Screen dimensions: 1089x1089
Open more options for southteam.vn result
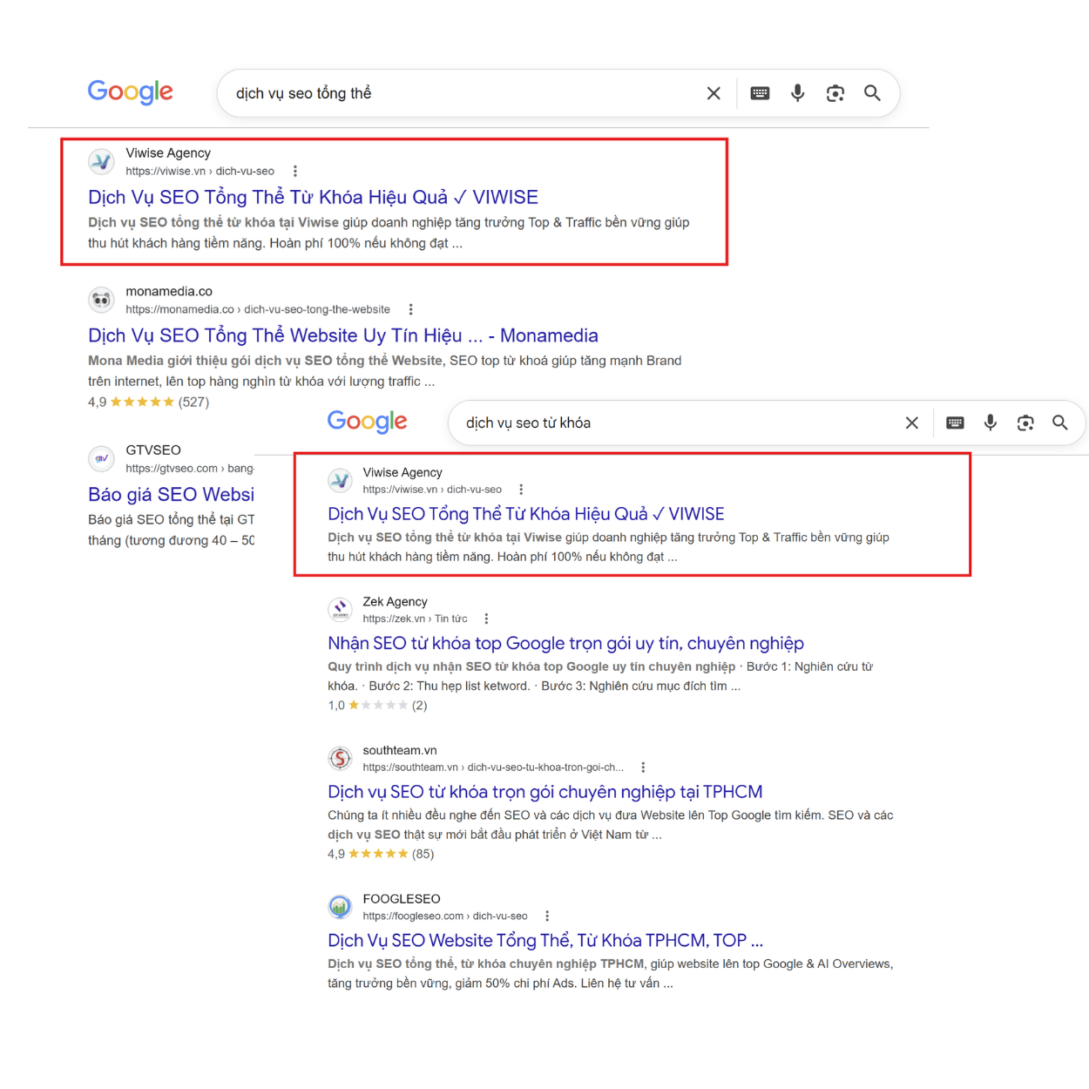click(643, 768)
